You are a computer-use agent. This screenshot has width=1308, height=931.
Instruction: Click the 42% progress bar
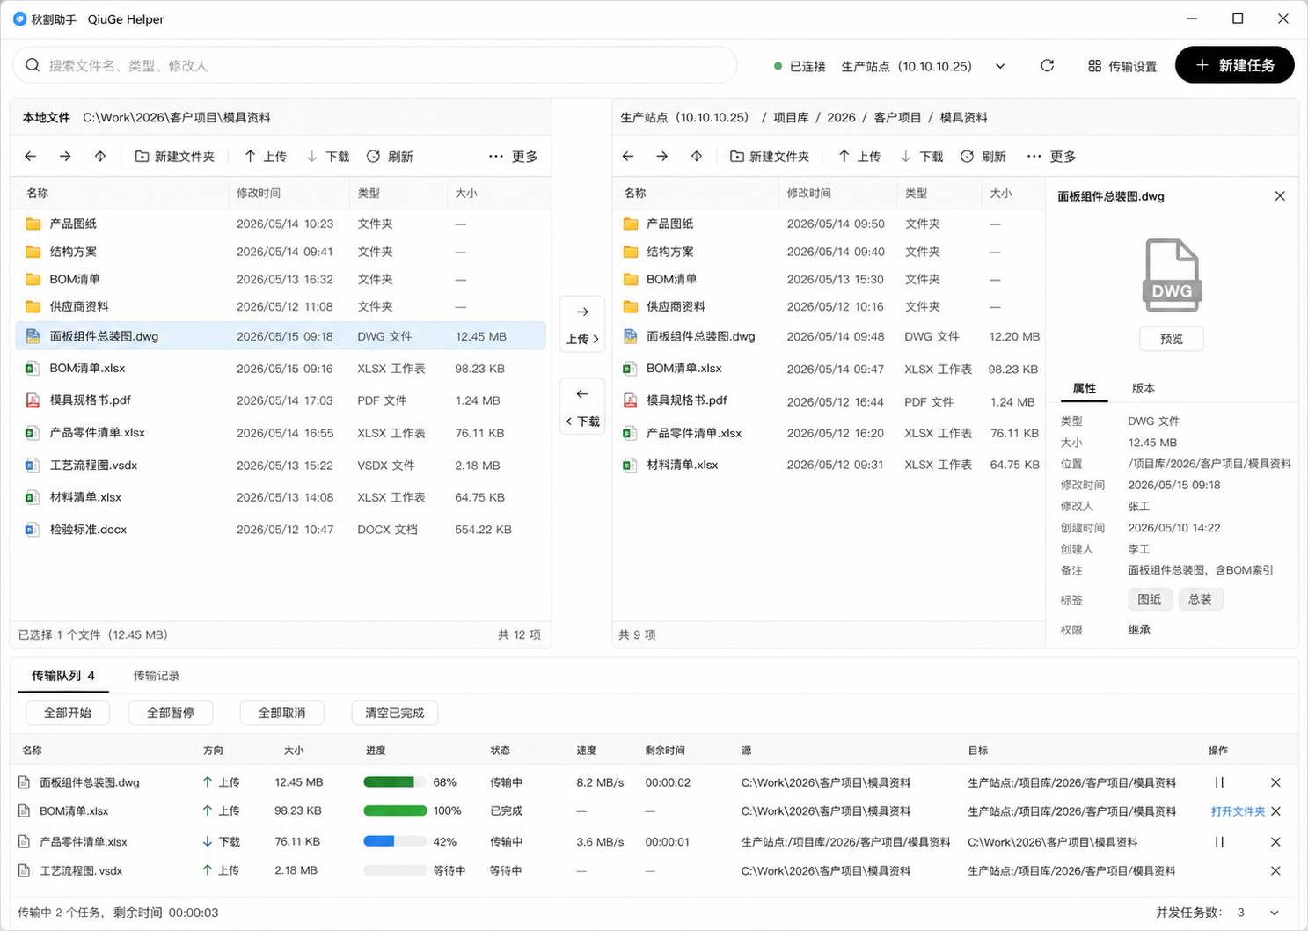(x=395, y=841)
